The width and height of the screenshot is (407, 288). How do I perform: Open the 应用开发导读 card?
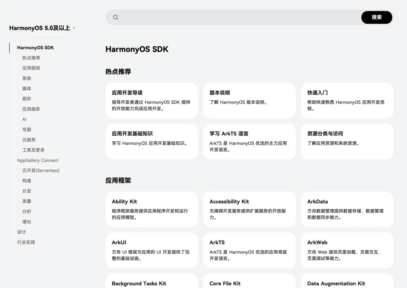[x=152, y=100]
